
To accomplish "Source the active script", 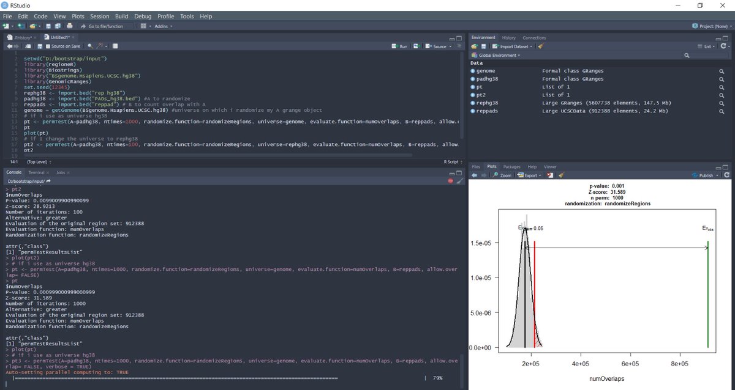I will 436,46.
